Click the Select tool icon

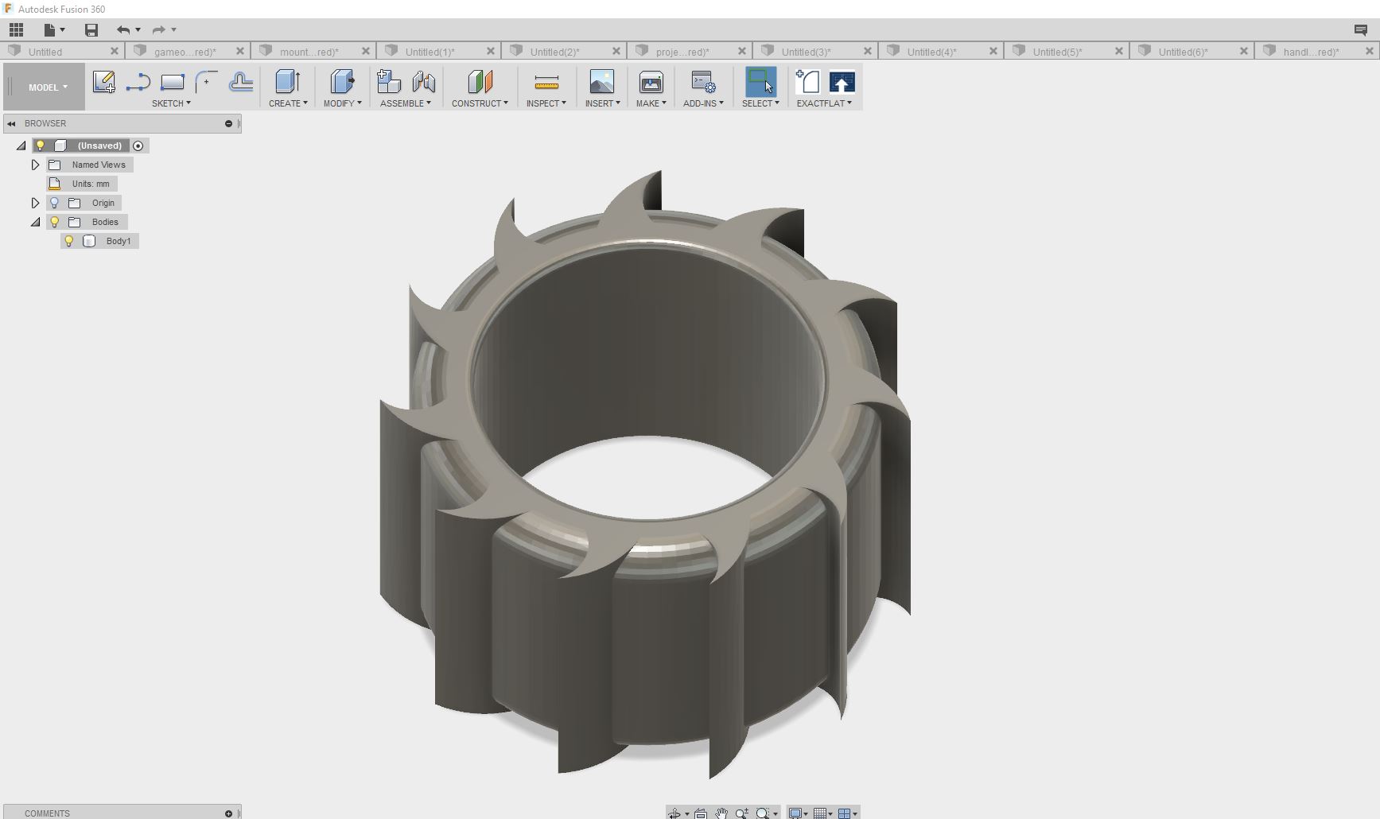click(x=760, y=82)
